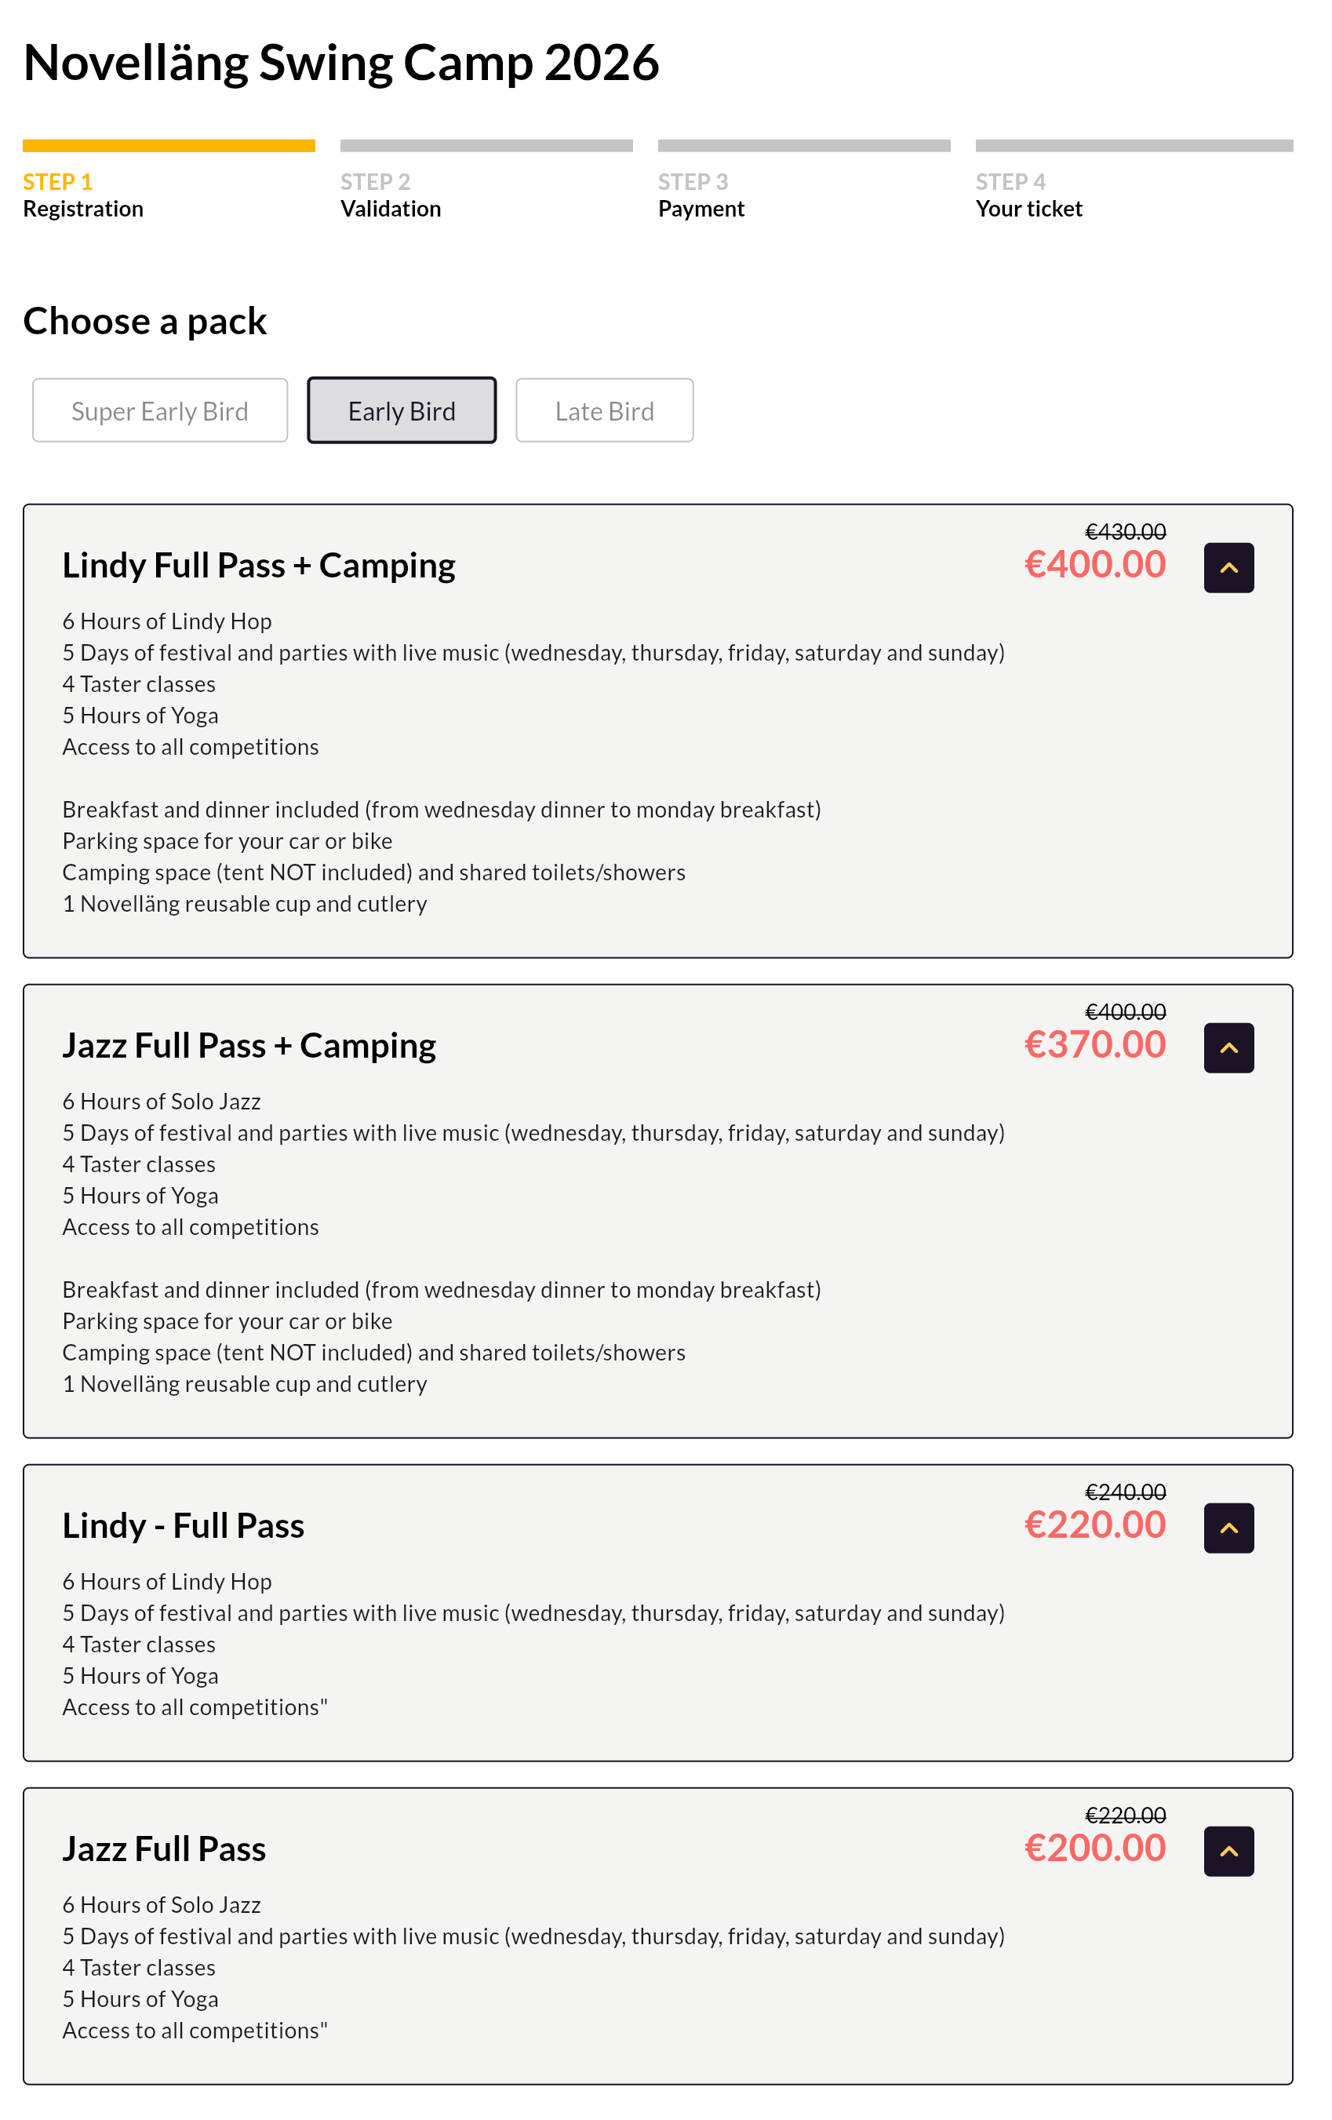Go to Step 3 Payment
Screen dimensions: 1332x2120
coord(701,195)
